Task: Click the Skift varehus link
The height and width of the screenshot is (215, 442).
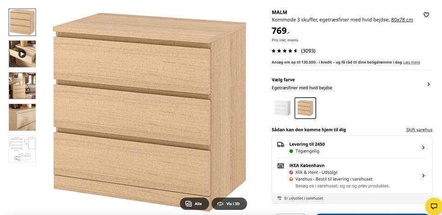Action: [419, 130]
